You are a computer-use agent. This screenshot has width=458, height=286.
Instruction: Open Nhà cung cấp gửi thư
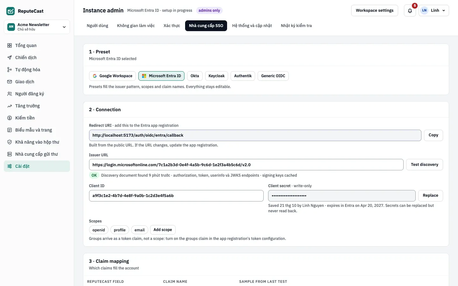(37, 154)
